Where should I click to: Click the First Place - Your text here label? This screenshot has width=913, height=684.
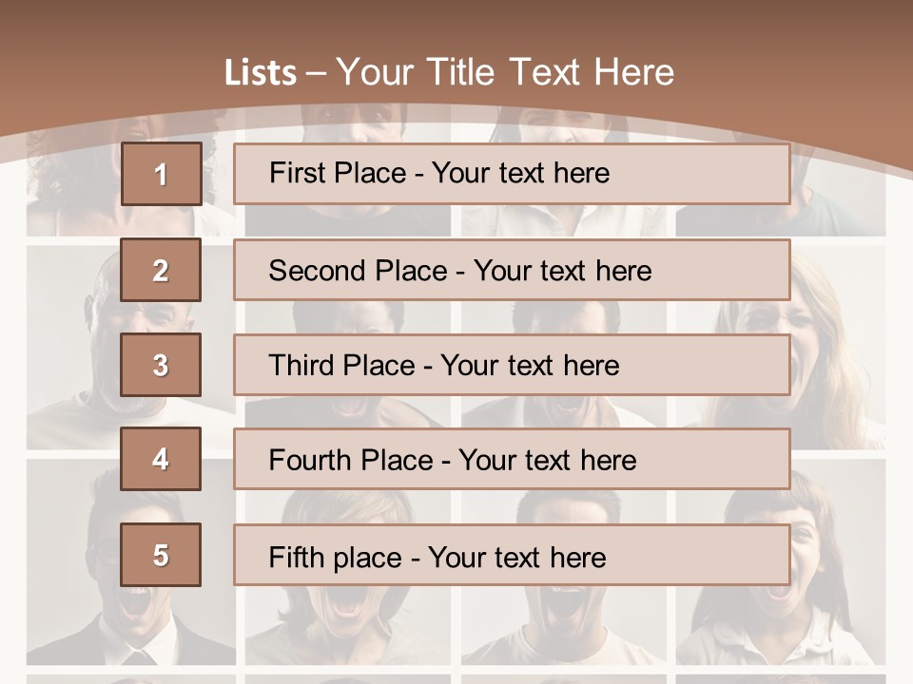439,173
